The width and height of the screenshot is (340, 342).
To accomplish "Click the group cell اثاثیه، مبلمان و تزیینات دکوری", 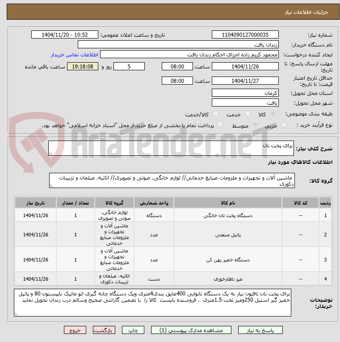I will click(x=114, y=279).
